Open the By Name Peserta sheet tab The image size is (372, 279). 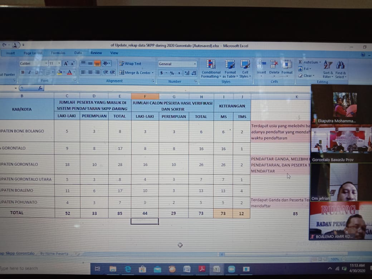[54, 254]
